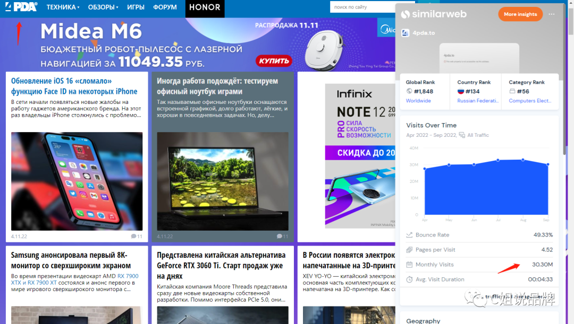
Task: Click the 4.11.22 date on iOS article
Action: click(x=19, y=237)
